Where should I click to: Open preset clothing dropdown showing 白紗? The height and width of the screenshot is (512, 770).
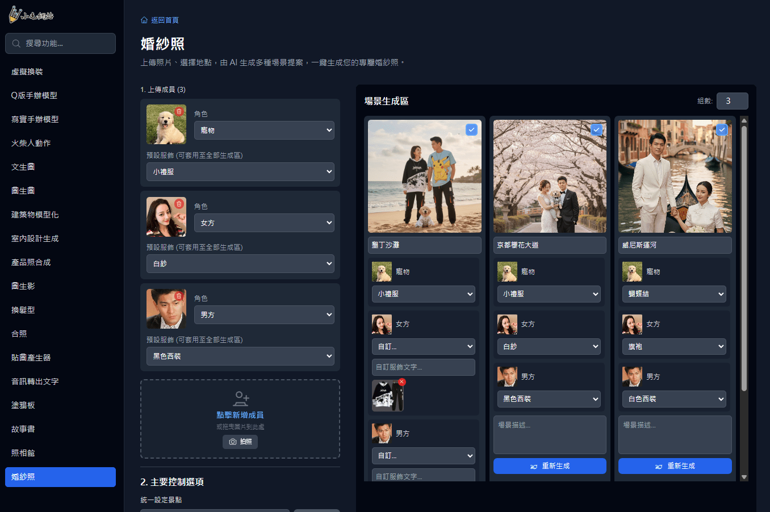click(x=240, y=264)
